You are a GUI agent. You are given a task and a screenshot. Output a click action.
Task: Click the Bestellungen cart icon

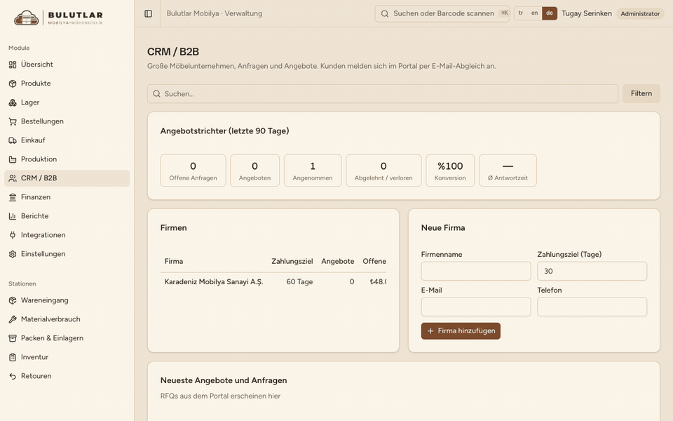coord(13,121)
